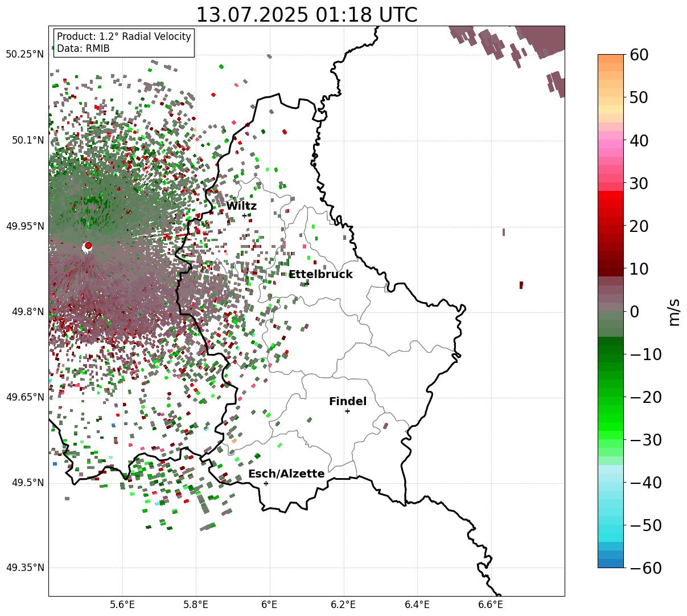Click the colorbar 50 tick label
687x616 pixels.
tap(638, 97)
